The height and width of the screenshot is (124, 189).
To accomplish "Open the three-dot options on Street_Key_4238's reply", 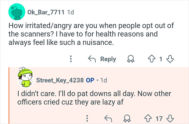I will click(x=87, y=118).
